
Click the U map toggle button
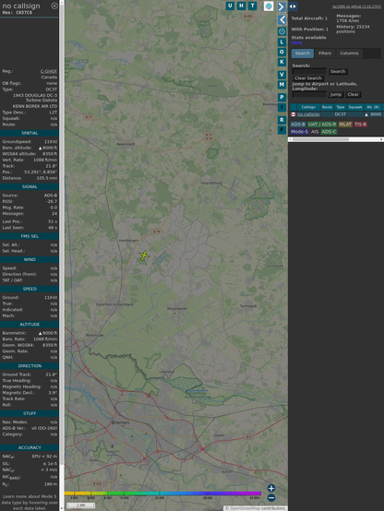click(x=230, y=6)
